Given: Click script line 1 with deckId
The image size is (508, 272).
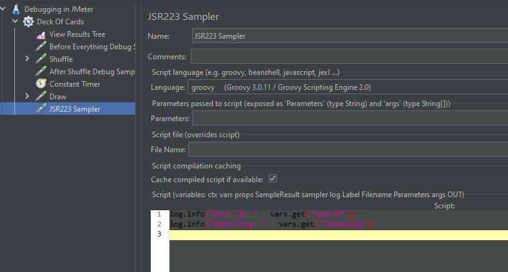Looking at the screenshot, I should click(262, 214).
